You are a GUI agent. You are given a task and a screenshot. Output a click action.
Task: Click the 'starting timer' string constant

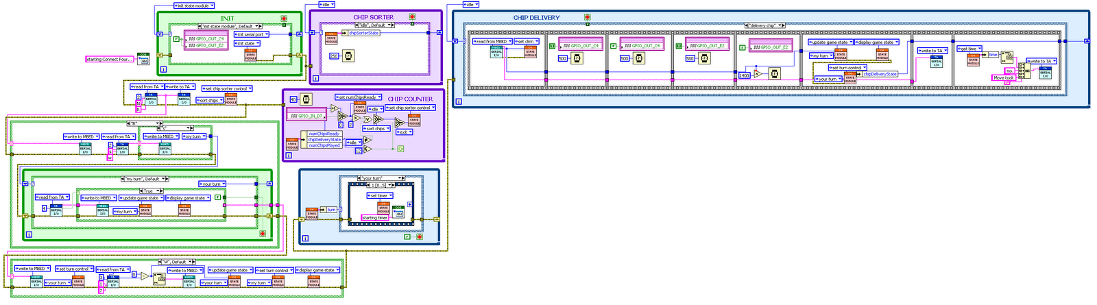tap(374, 217)
